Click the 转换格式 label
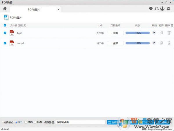This screenshot has width=174, height=131. click(x=9, y=123)
